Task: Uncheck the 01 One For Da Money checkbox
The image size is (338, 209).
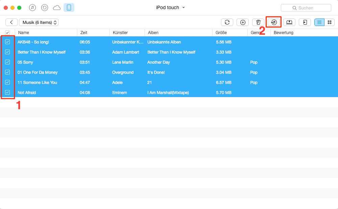Action: pyautogui.click(x=7, y=72)
